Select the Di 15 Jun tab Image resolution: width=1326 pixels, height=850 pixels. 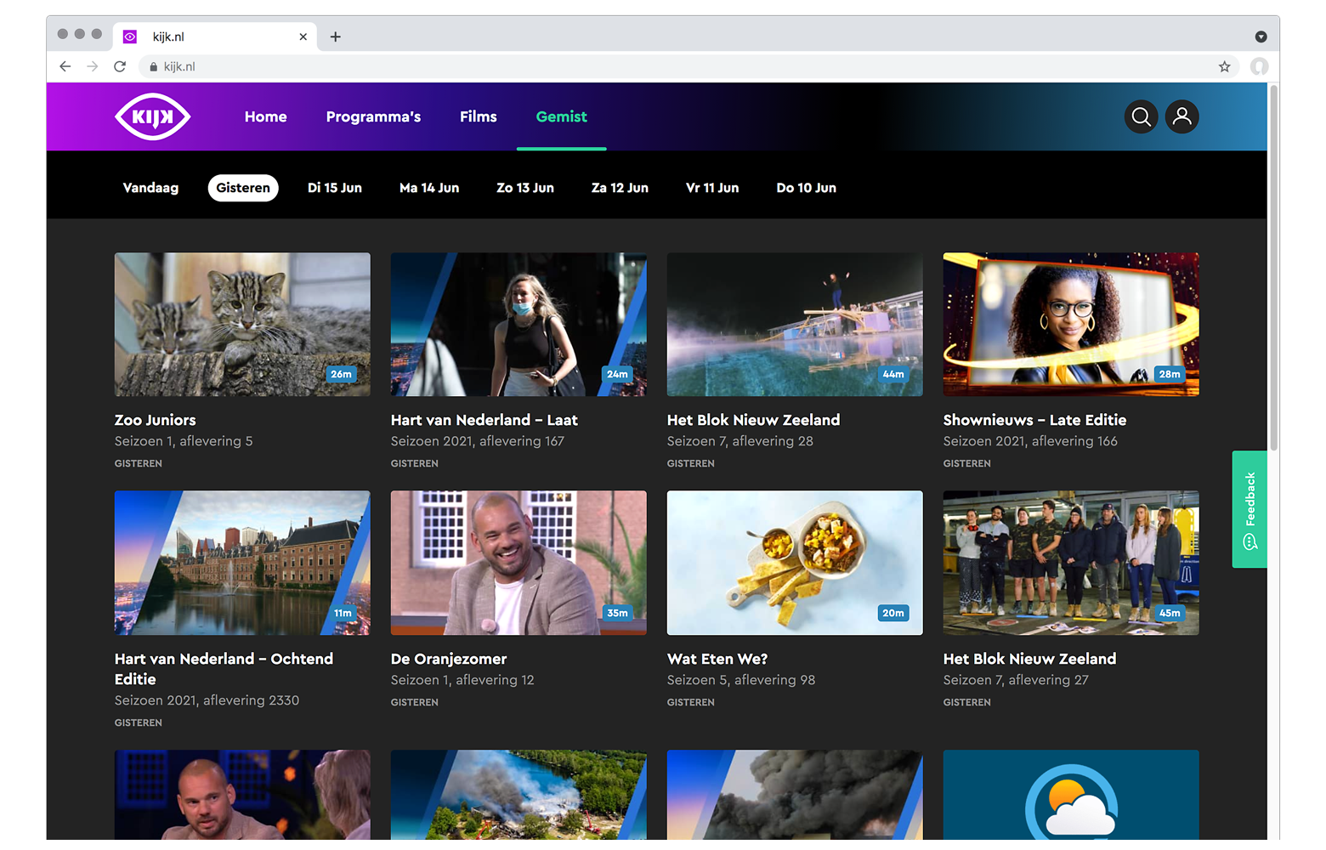click(335, 188)
